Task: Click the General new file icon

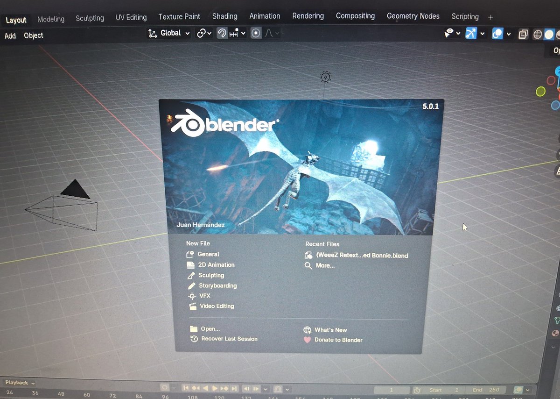Action: [x=190, y=254]
